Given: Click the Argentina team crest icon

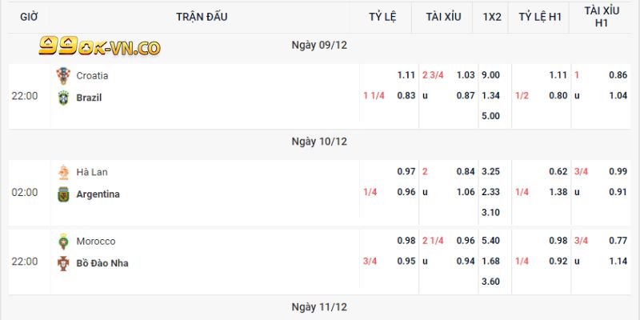Looking at the screenshot, I should [63, 194].
